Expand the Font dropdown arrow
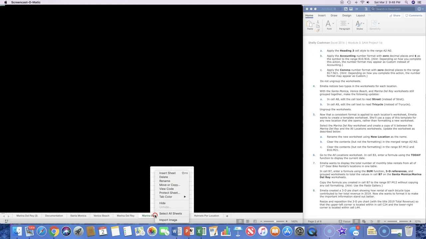 pos(333,24)
